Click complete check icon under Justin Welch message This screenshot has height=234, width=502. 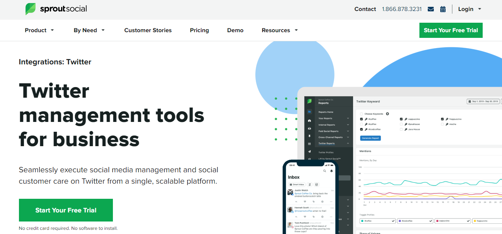click(x=322, y=201)
